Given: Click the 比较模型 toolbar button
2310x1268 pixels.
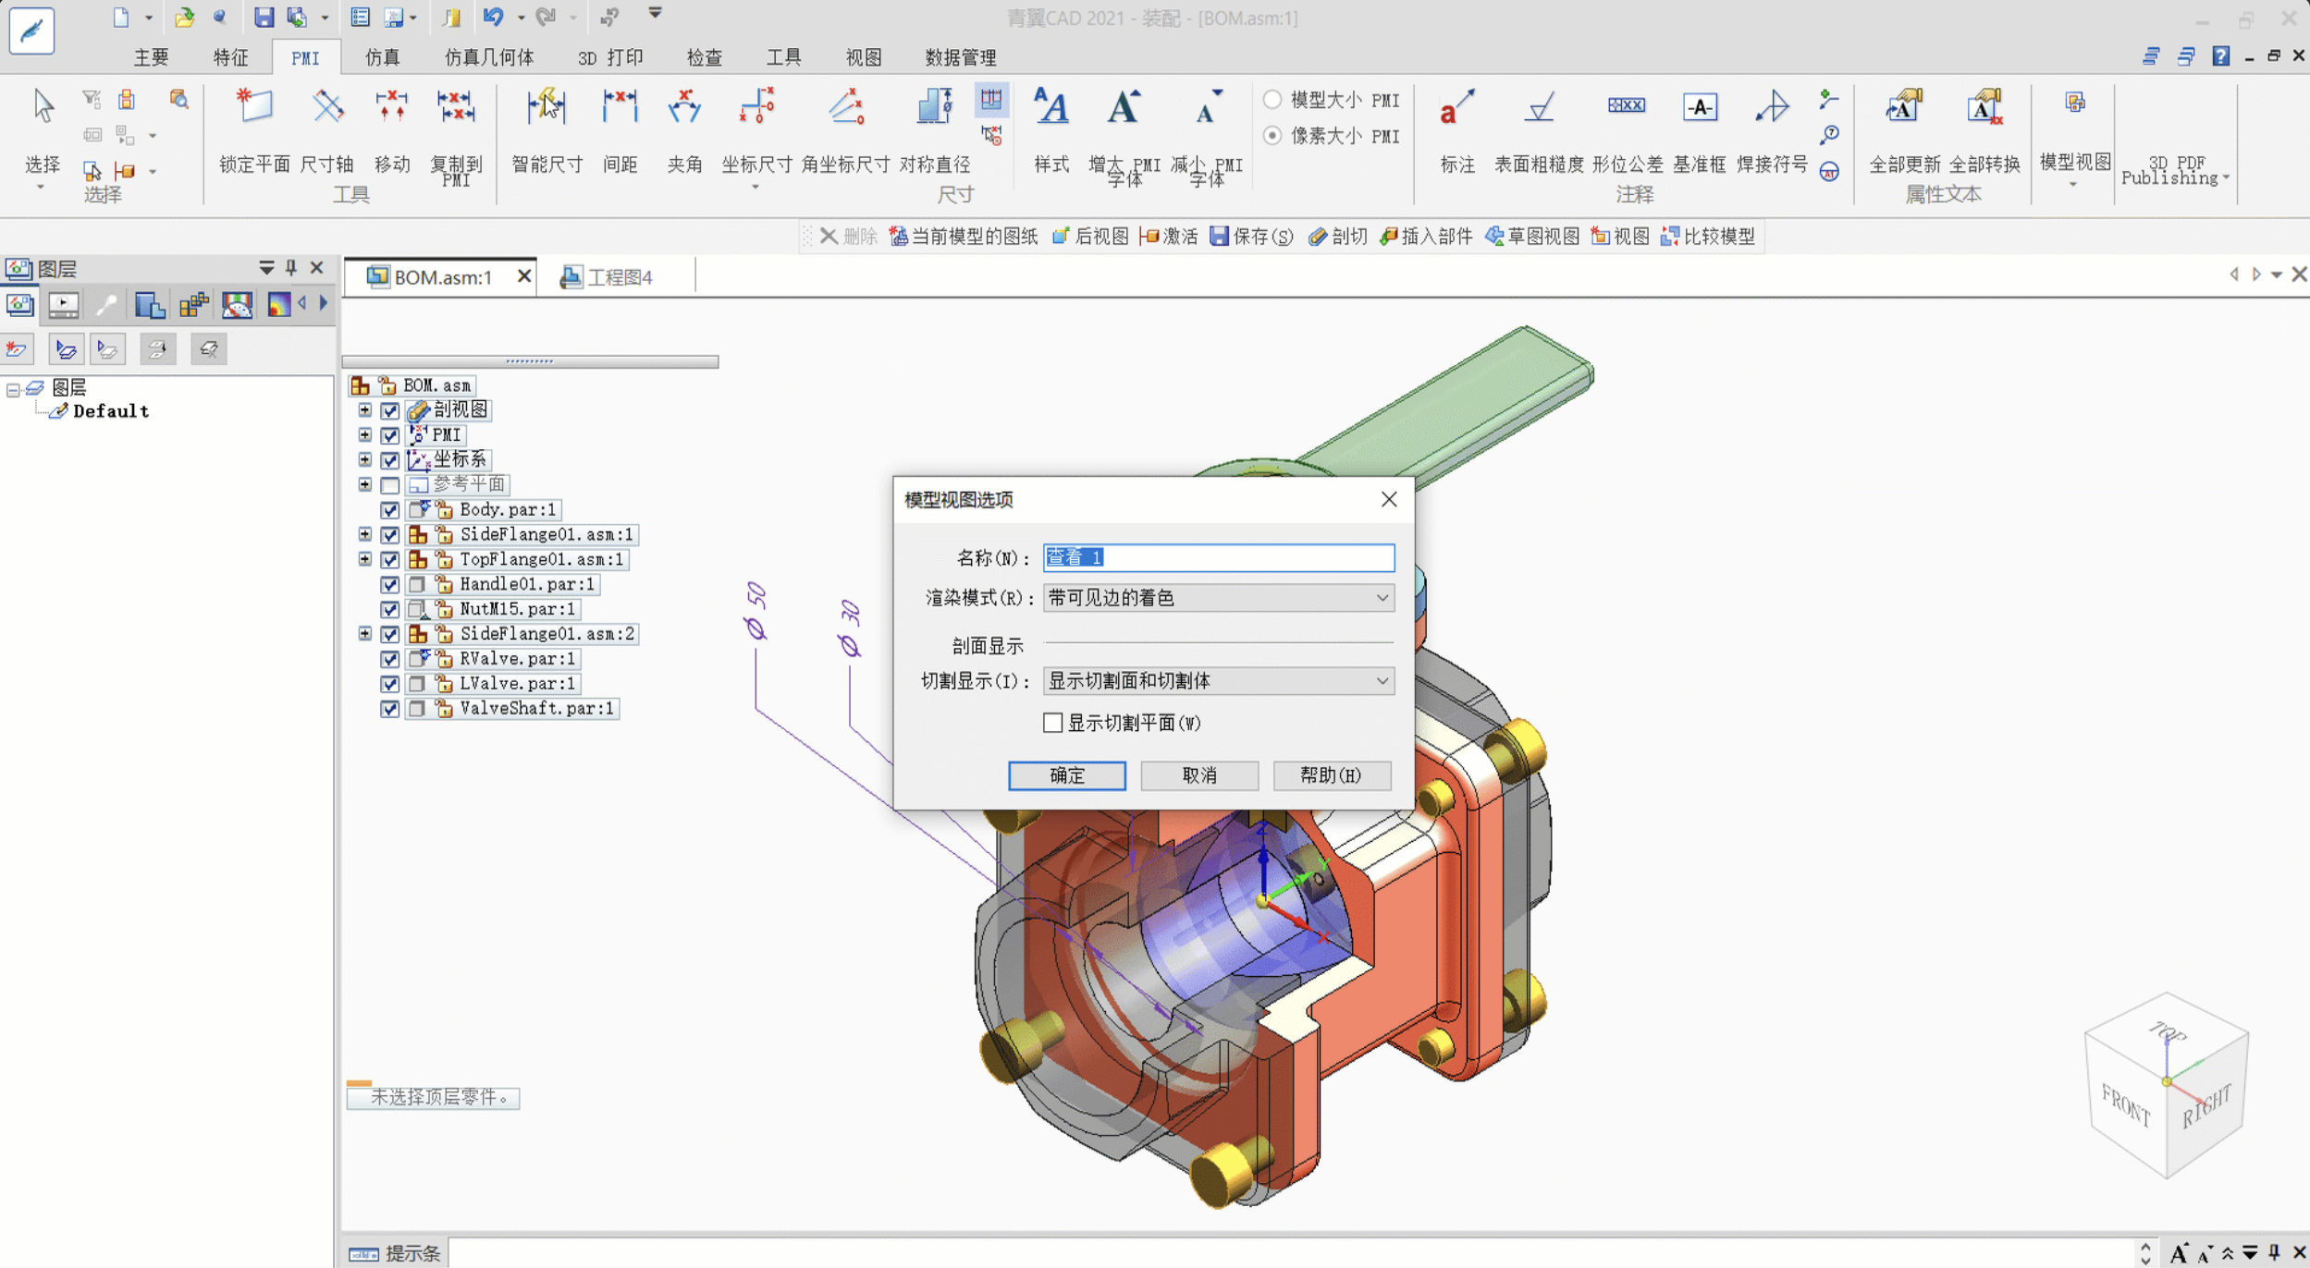Looking at the screenshot, I should [1708, 237].
